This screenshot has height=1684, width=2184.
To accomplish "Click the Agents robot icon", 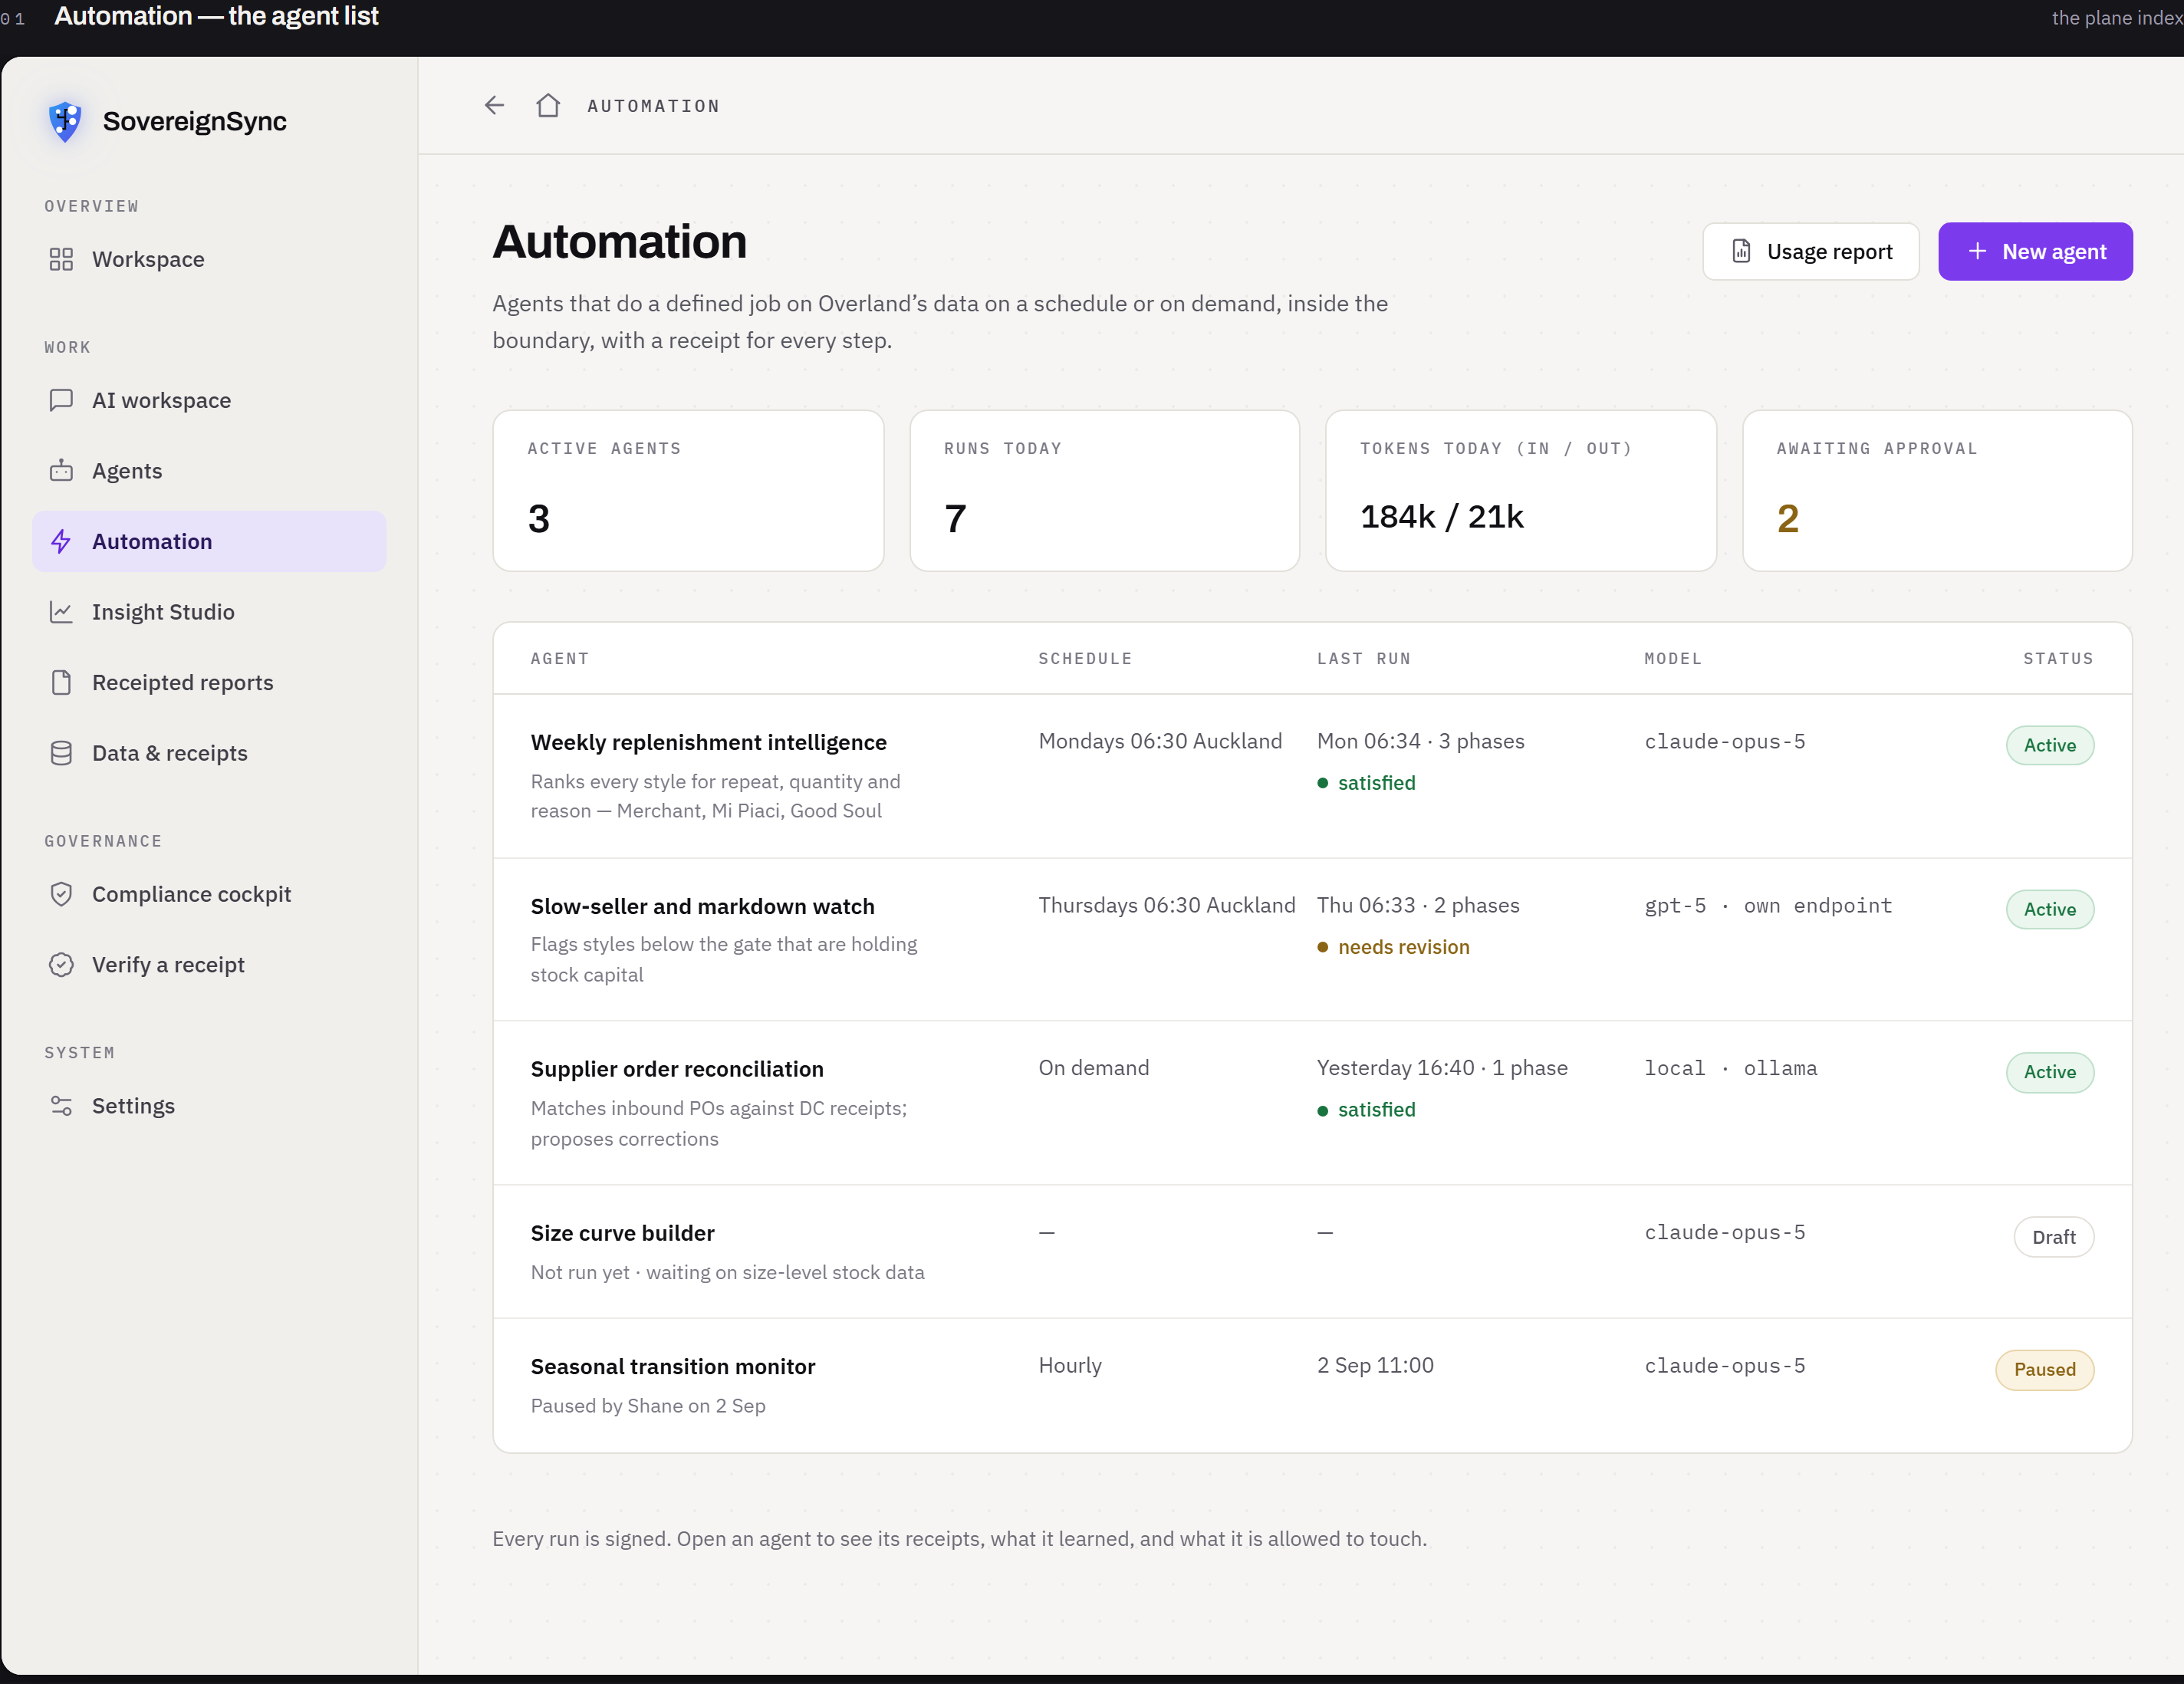I will pyautogui.click(x=61, y=470).
